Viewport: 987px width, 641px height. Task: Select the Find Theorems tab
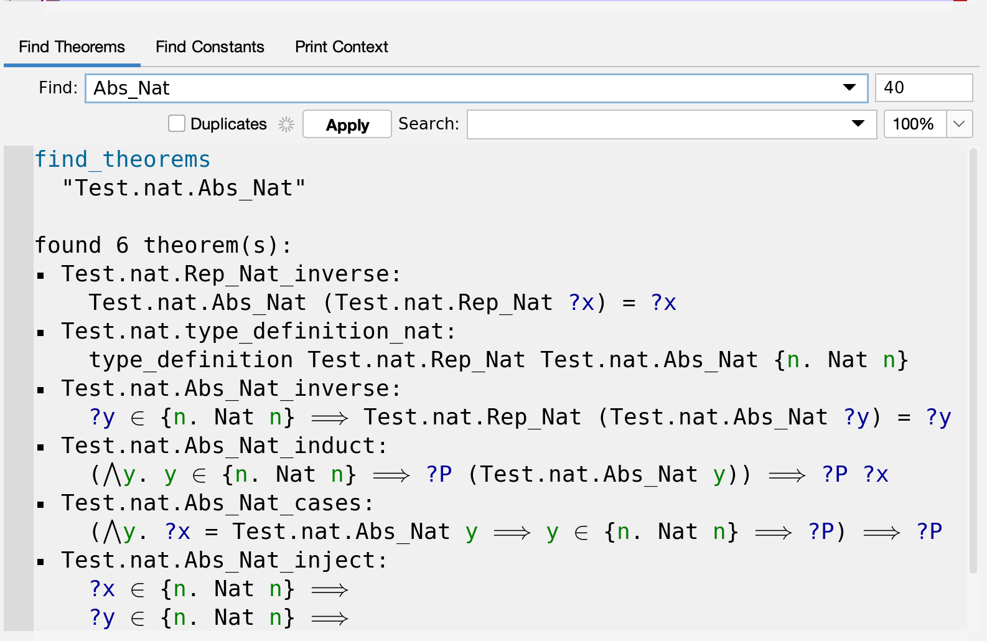point(72,47)
